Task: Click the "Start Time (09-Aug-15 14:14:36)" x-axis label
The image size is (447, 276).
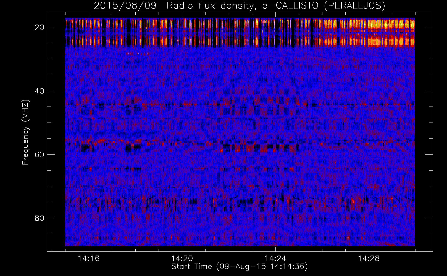Action: (x=240, y=267)
